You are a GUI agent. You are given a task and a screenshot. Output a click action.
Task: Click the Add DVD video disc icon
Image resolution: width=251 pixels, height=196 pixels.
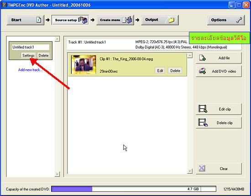[x=202, y=71]
